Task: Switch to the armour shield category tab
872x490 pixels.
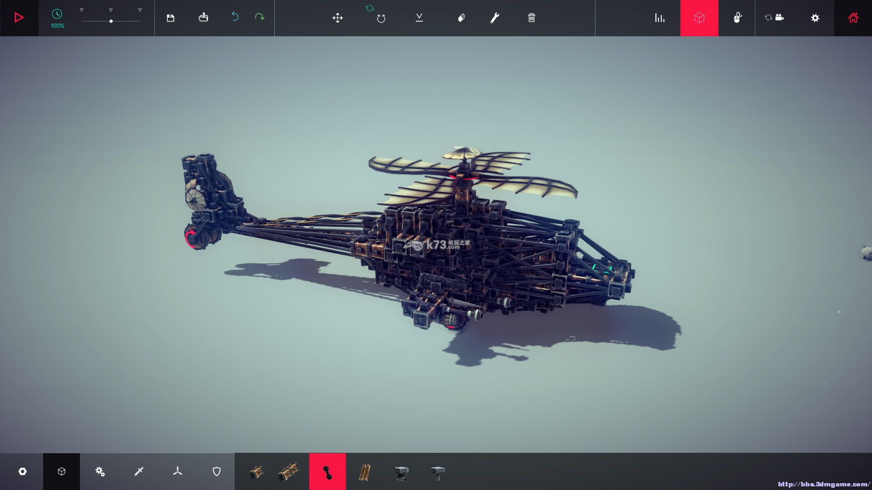Action: pyautogui.click(x=217, y=471)
